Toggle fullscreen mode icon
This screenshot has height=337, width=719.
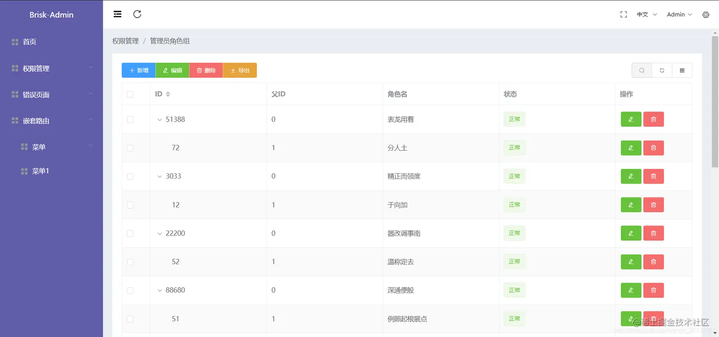point(624,15)
